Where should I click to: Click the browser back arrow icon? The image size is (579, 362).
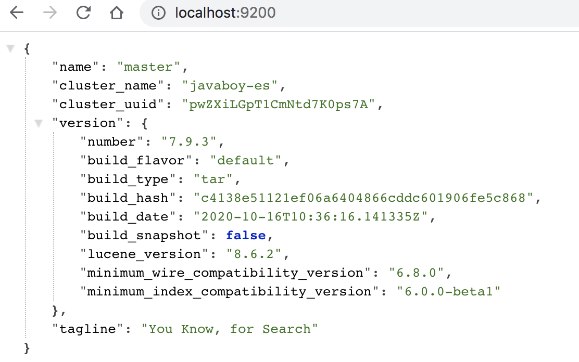17,14
